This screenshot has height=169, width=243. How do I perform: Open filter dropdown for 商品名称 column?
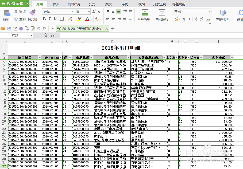tap(129, 58)
